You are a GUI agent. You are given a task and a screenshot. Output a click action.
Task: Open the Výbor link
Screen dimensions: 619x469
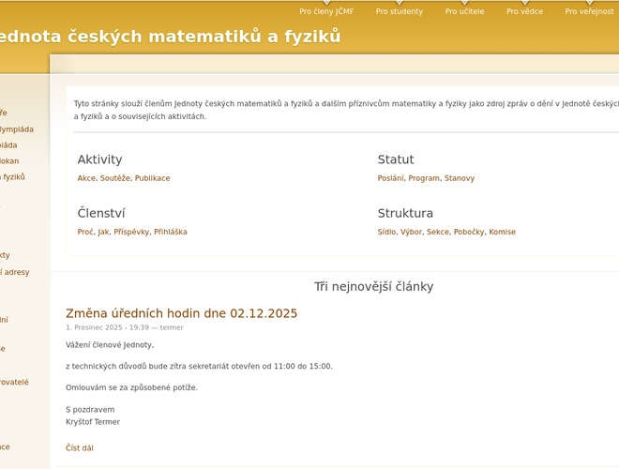tap(412, 232)
